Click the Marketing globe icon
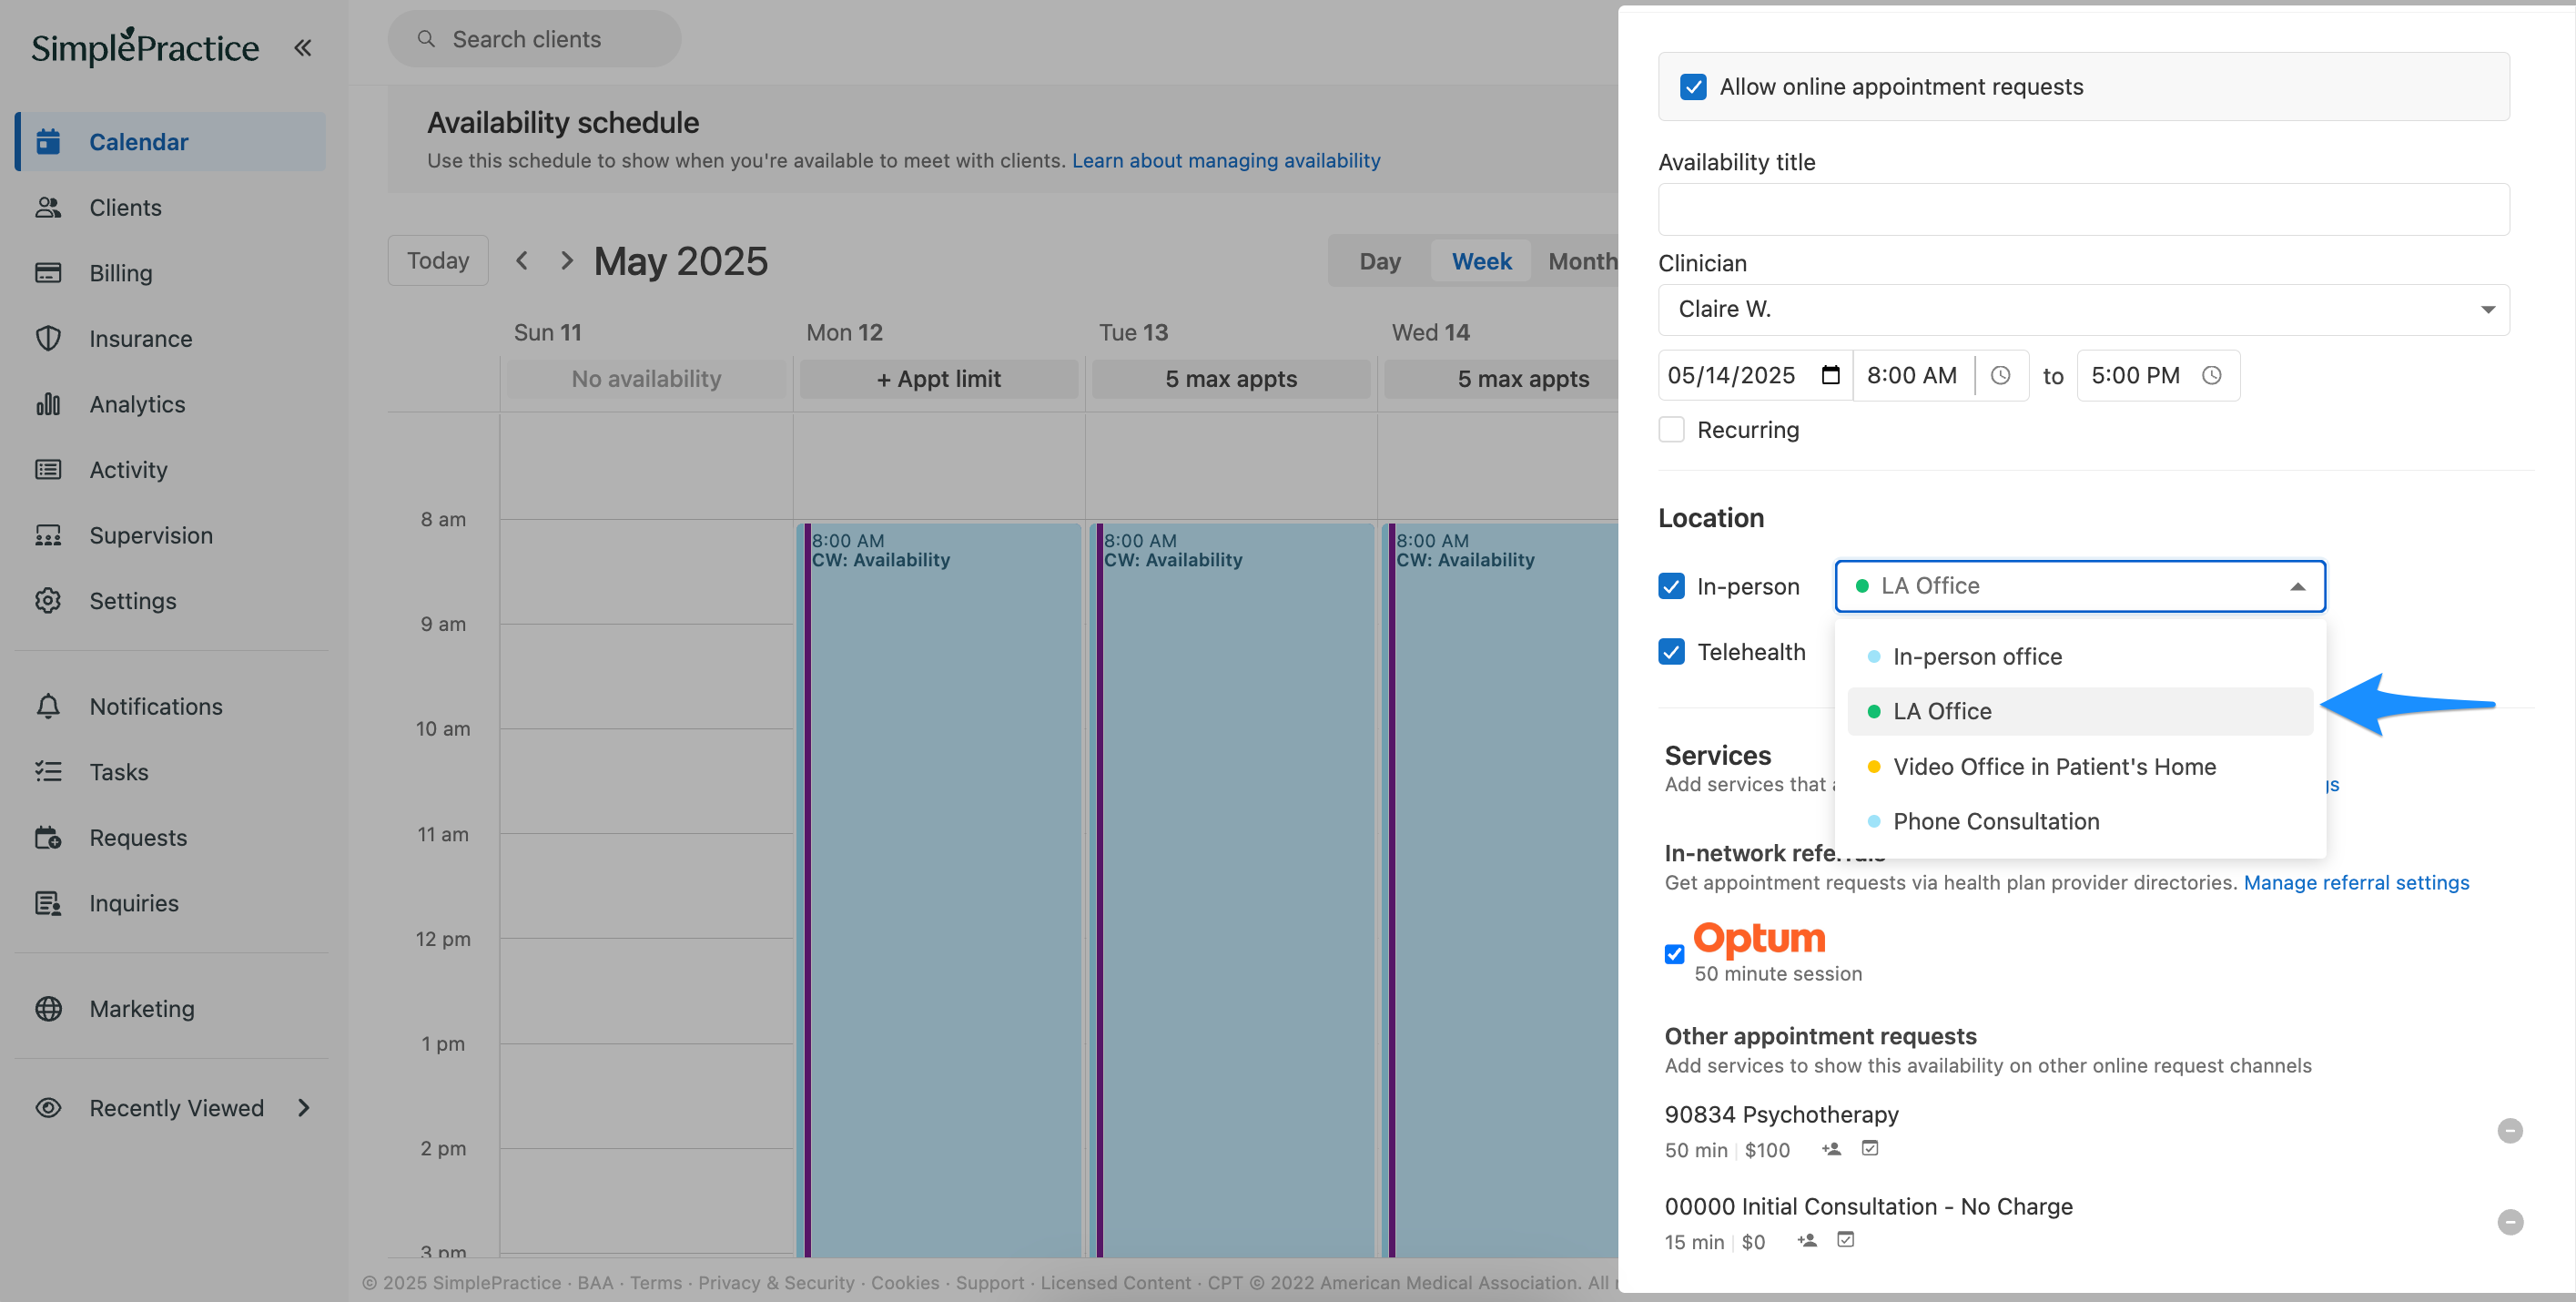Screen dimensions: 2576x1302 [x=48, y=1008]
